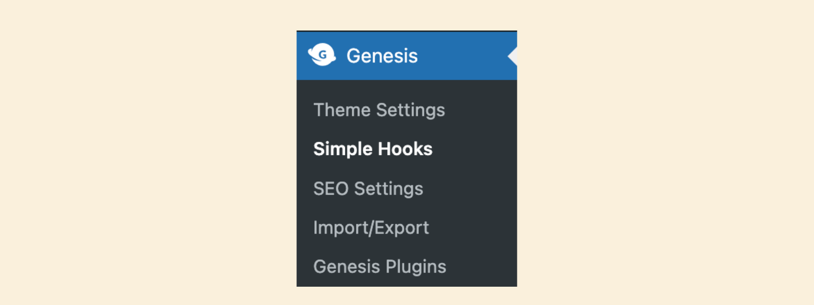814x305 pixels.
Task: Click the Genesis helmet logo icon
Action: point(322,55)
